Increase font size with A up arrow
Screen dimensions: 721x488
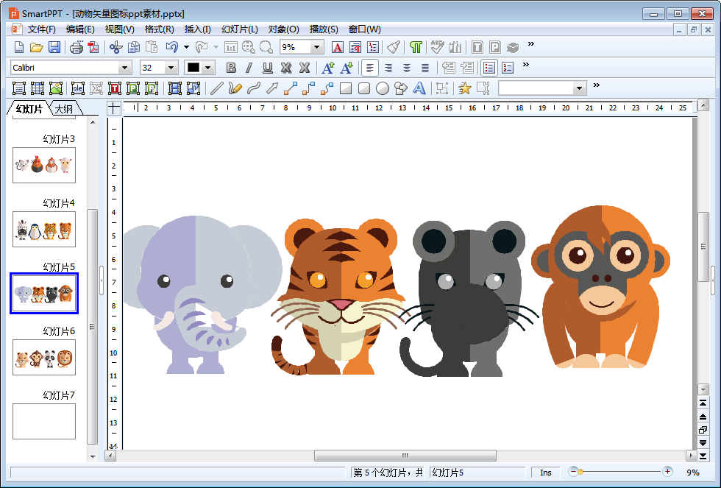(328, 68)
